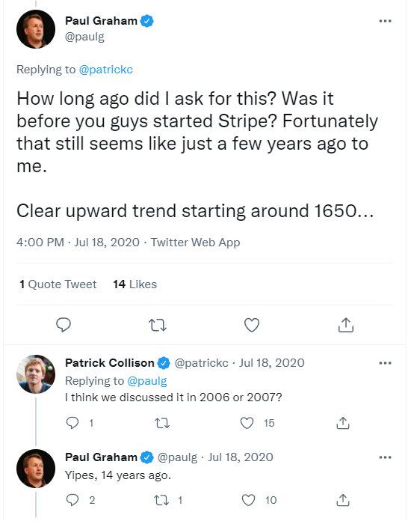This screenshot has height=521, width=411.
Task: Like the main tweet about Stripe
Action: click(x=252, y=325)
